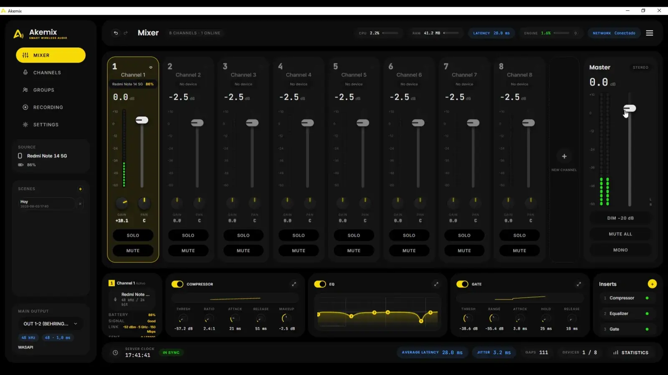Click the gate Thresh knob
The height and width of the screenshot is (375, 668).
click(x=468, y=319)
